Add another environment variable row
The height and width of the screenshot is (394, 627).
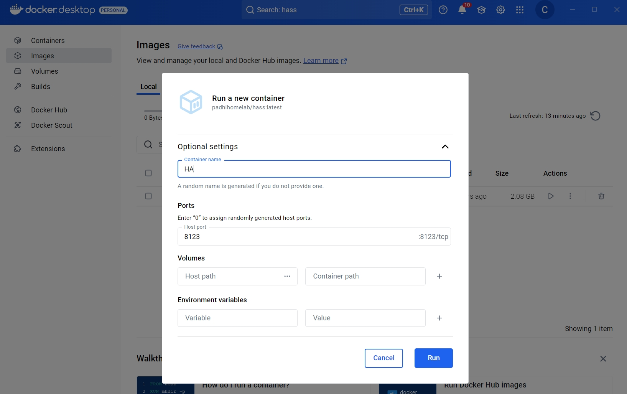click(x=439, y=318)
